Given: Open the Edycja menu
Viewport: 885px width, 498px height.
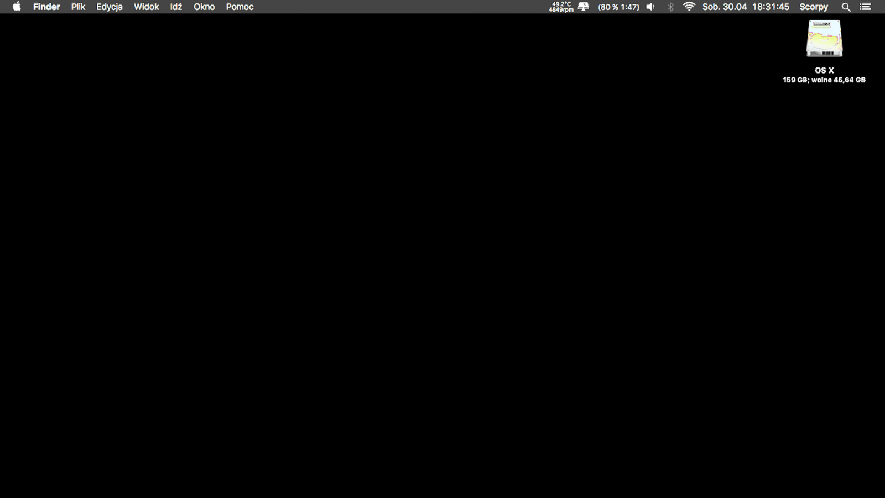Looking at the screenshot, I should [110, 7].
